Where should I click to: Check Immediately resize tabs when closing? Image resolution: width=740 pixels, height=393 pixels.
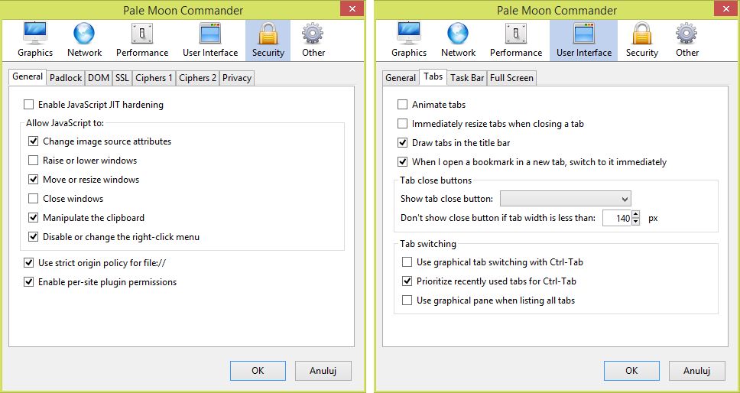pos(403,124)
